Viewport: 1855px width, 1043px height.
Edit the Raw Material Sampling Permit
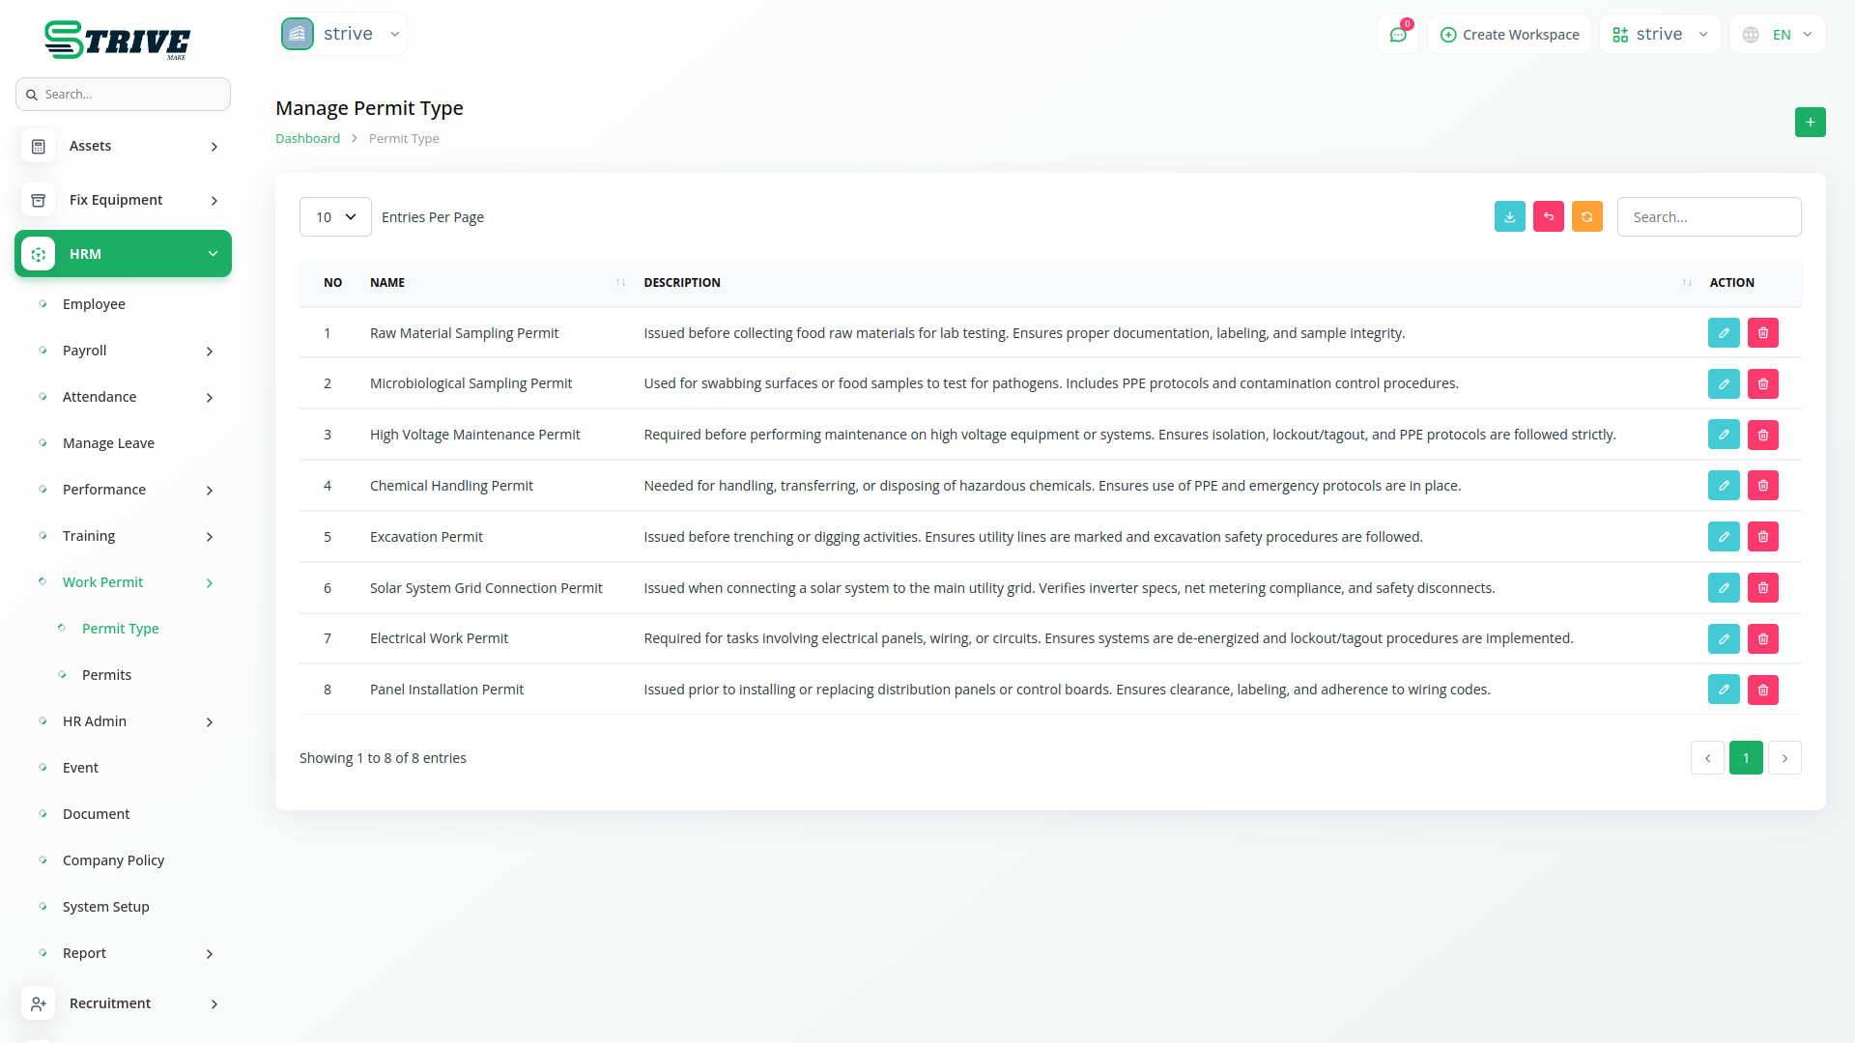[1723, 333]
